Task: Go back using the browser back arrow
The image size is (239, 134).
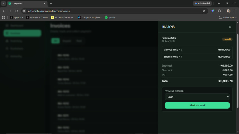Action: [4, 11]
